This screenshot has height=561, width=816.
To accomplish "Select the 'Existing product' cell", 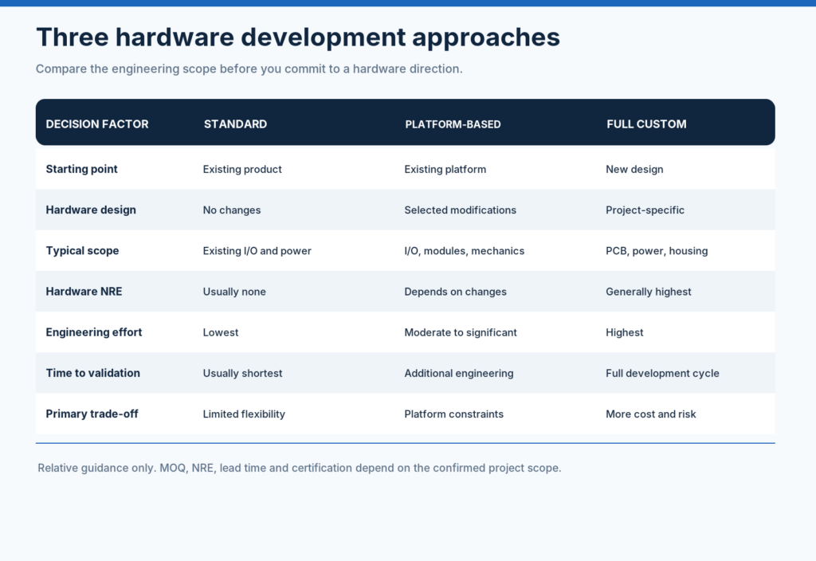I will (242, 169).
